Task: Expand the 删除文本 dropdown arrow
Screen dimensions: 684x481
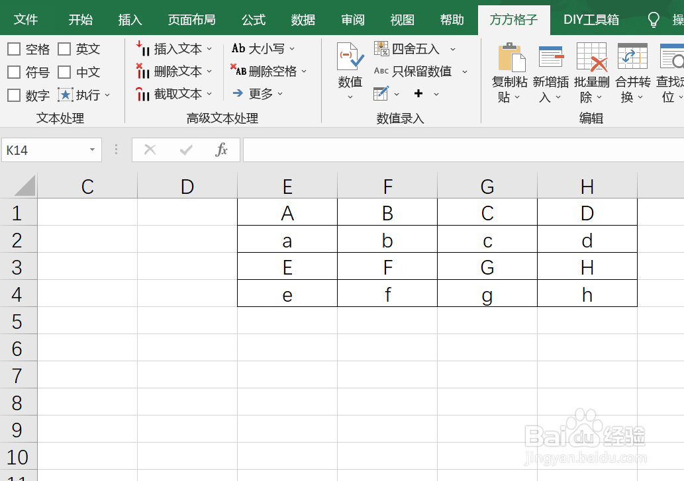Action: pos(209,71)
